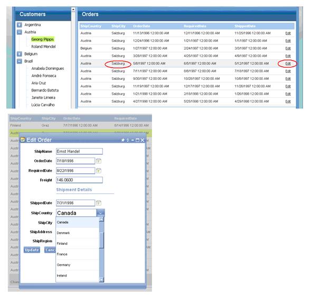Open calendar picker next to RequiredDate field
This screenshot has height=295, width=312.
coord(99,170)
